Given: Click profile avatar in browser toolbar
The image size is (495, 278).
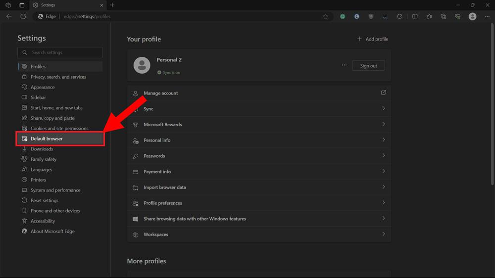Looking at the screenshot, I should (x=472, y=16).
